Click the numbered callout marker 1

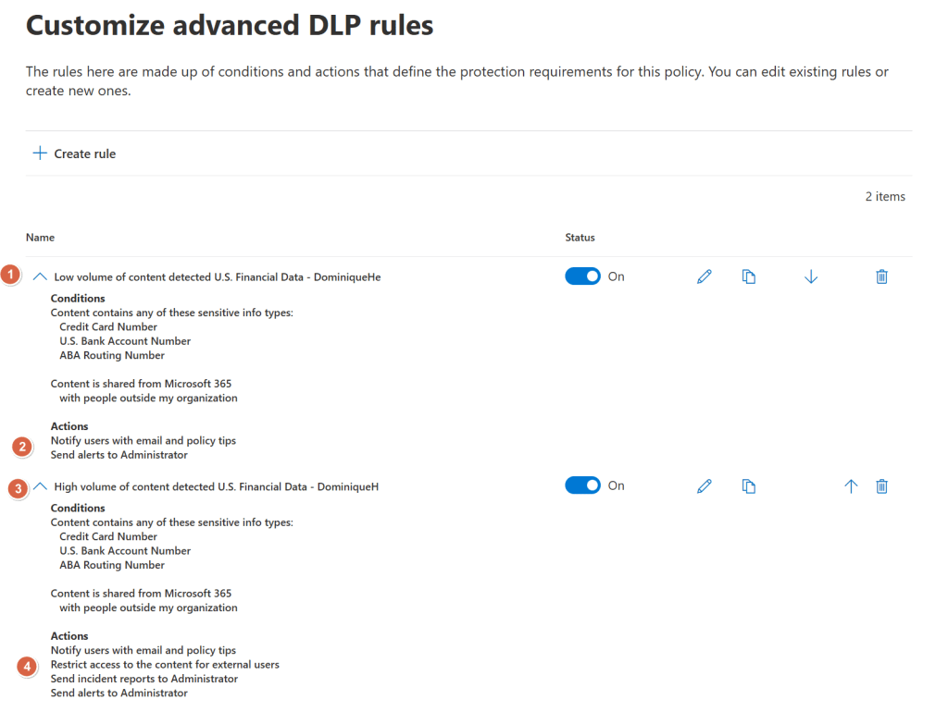[11, 276]
